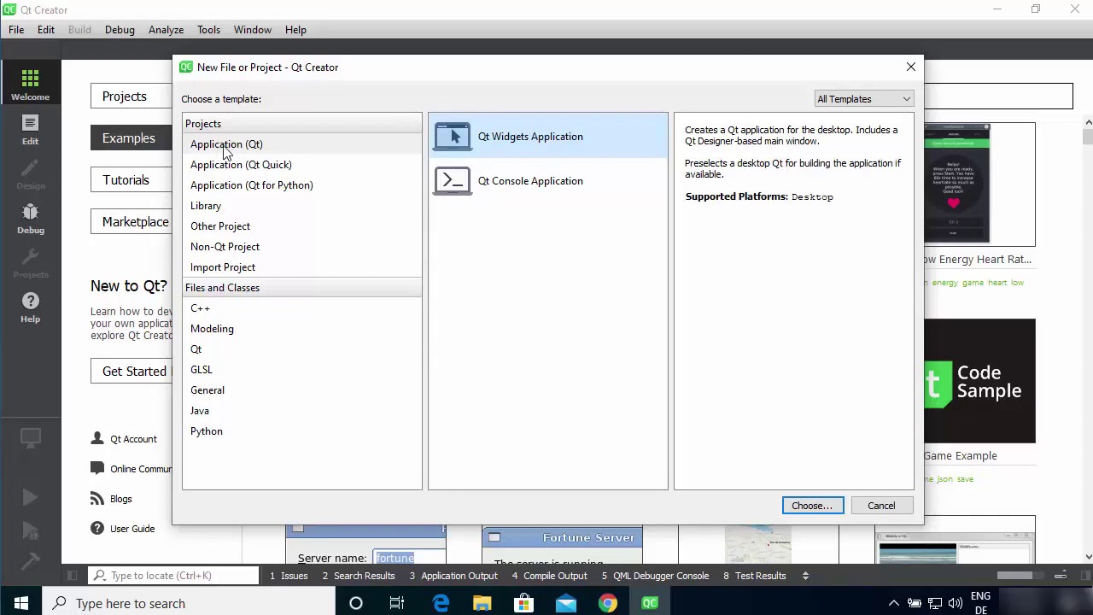Viewport: 1093px width, 615px height.
Task: Click the Choose... button
Action: pyautogui.click(x=812, y=506)
